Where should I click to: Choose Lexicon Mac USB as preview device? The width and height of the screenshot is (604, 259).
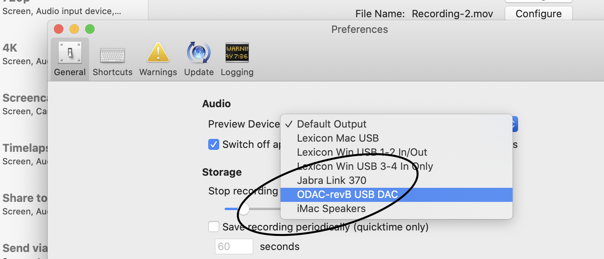click(338, 138)
